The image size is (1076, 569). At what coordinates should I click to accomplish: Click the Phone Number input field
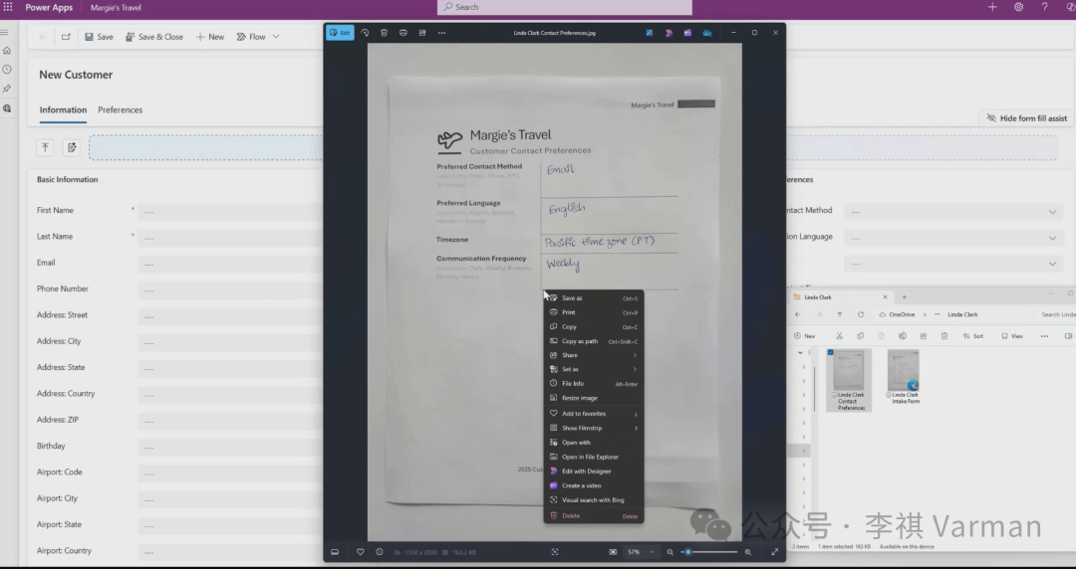click(x=230, y=290)
